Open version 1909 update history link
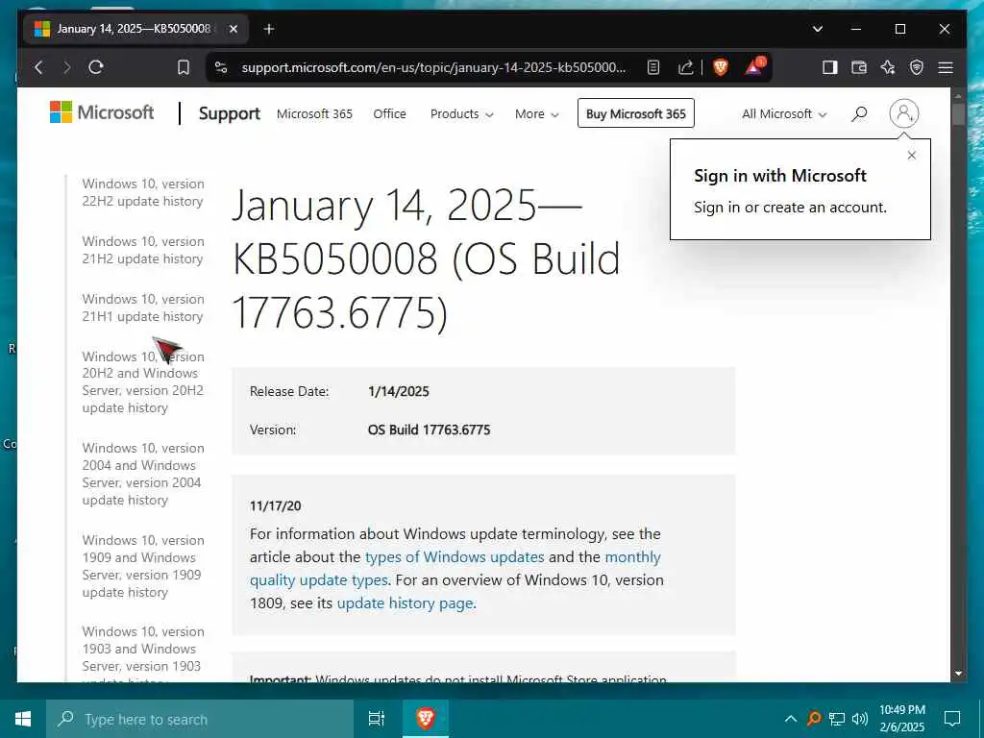Image resolution: width=984 pixels, height=738 pixels. pyautogui.click(x=143, y=566)
